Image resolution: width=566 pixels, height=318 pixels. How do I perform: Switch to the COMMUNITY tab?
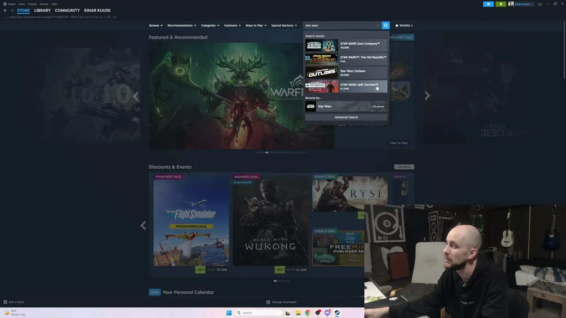[x=67, y=10]
